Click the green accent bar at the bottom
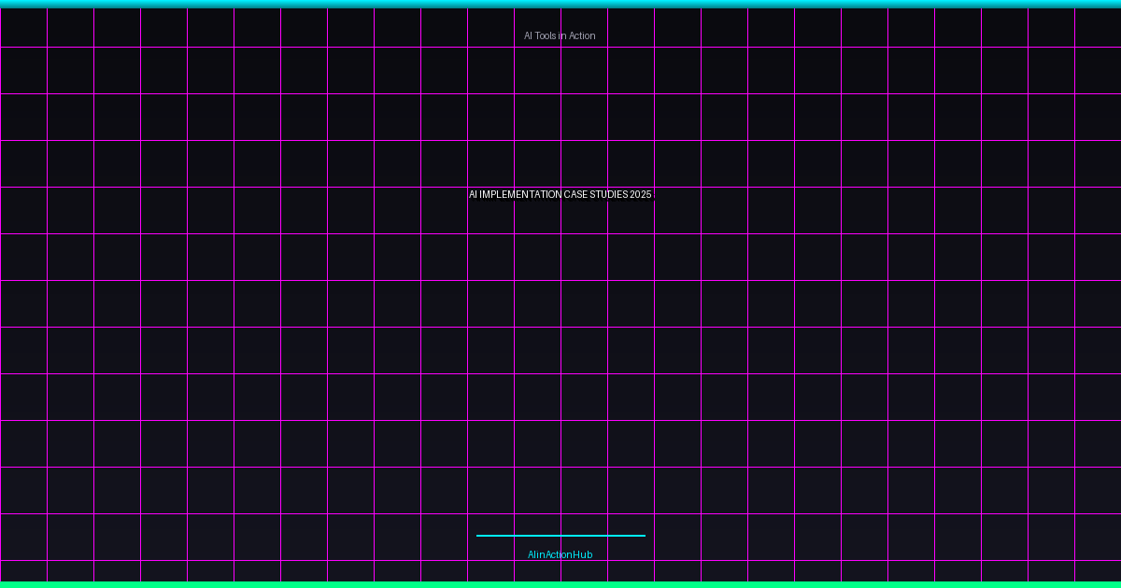The width and height of the screenshot is (1121, 588). pos(560,584)
